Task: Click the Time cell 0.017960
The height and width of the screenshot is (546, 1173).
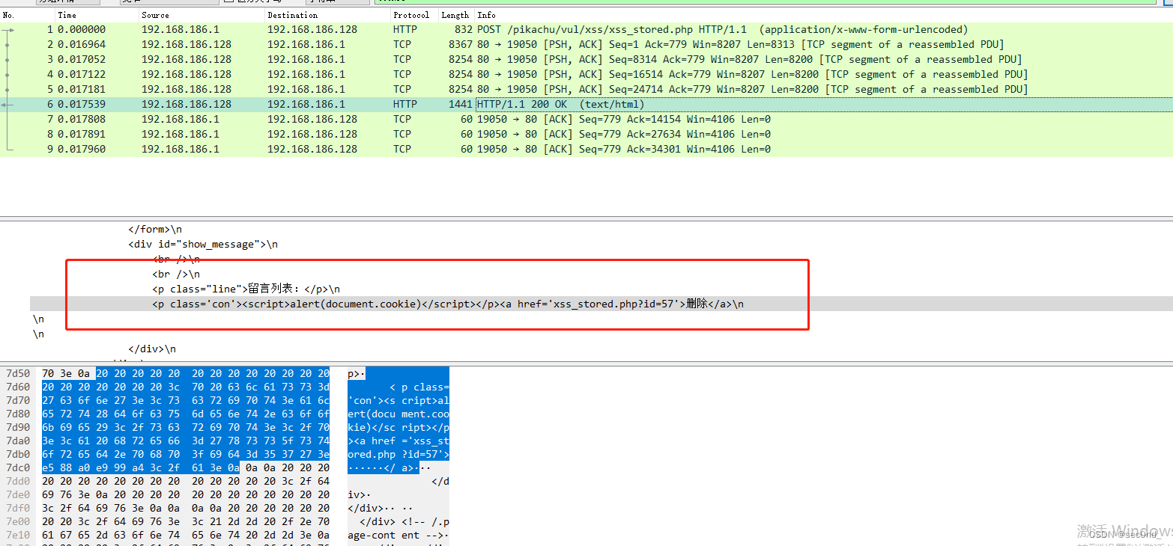Action: tap(82, 150)
